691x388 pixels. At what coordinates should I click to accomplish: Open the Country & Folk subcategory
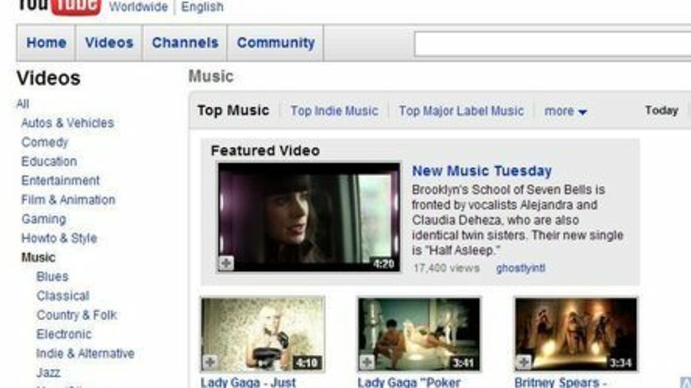click(77, 315)
